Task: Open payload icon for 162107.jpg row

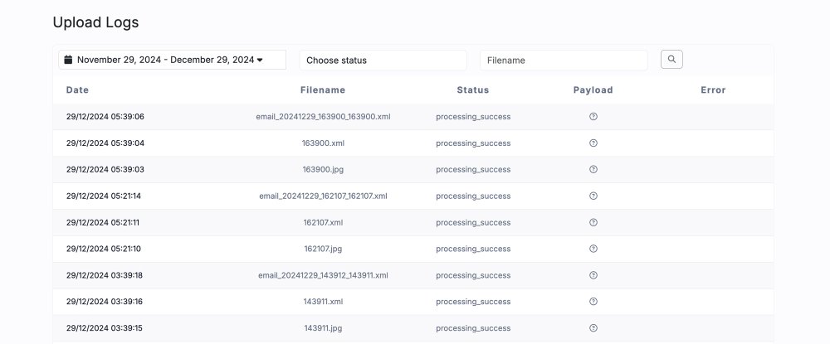Action: point(593,249)
